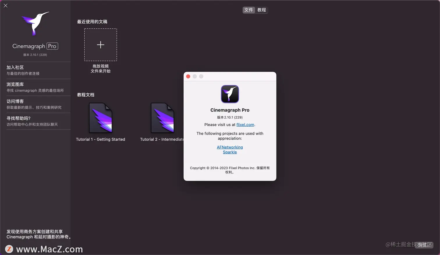Open the flixel.com link
Screen dimensions: 440x255
245,125
